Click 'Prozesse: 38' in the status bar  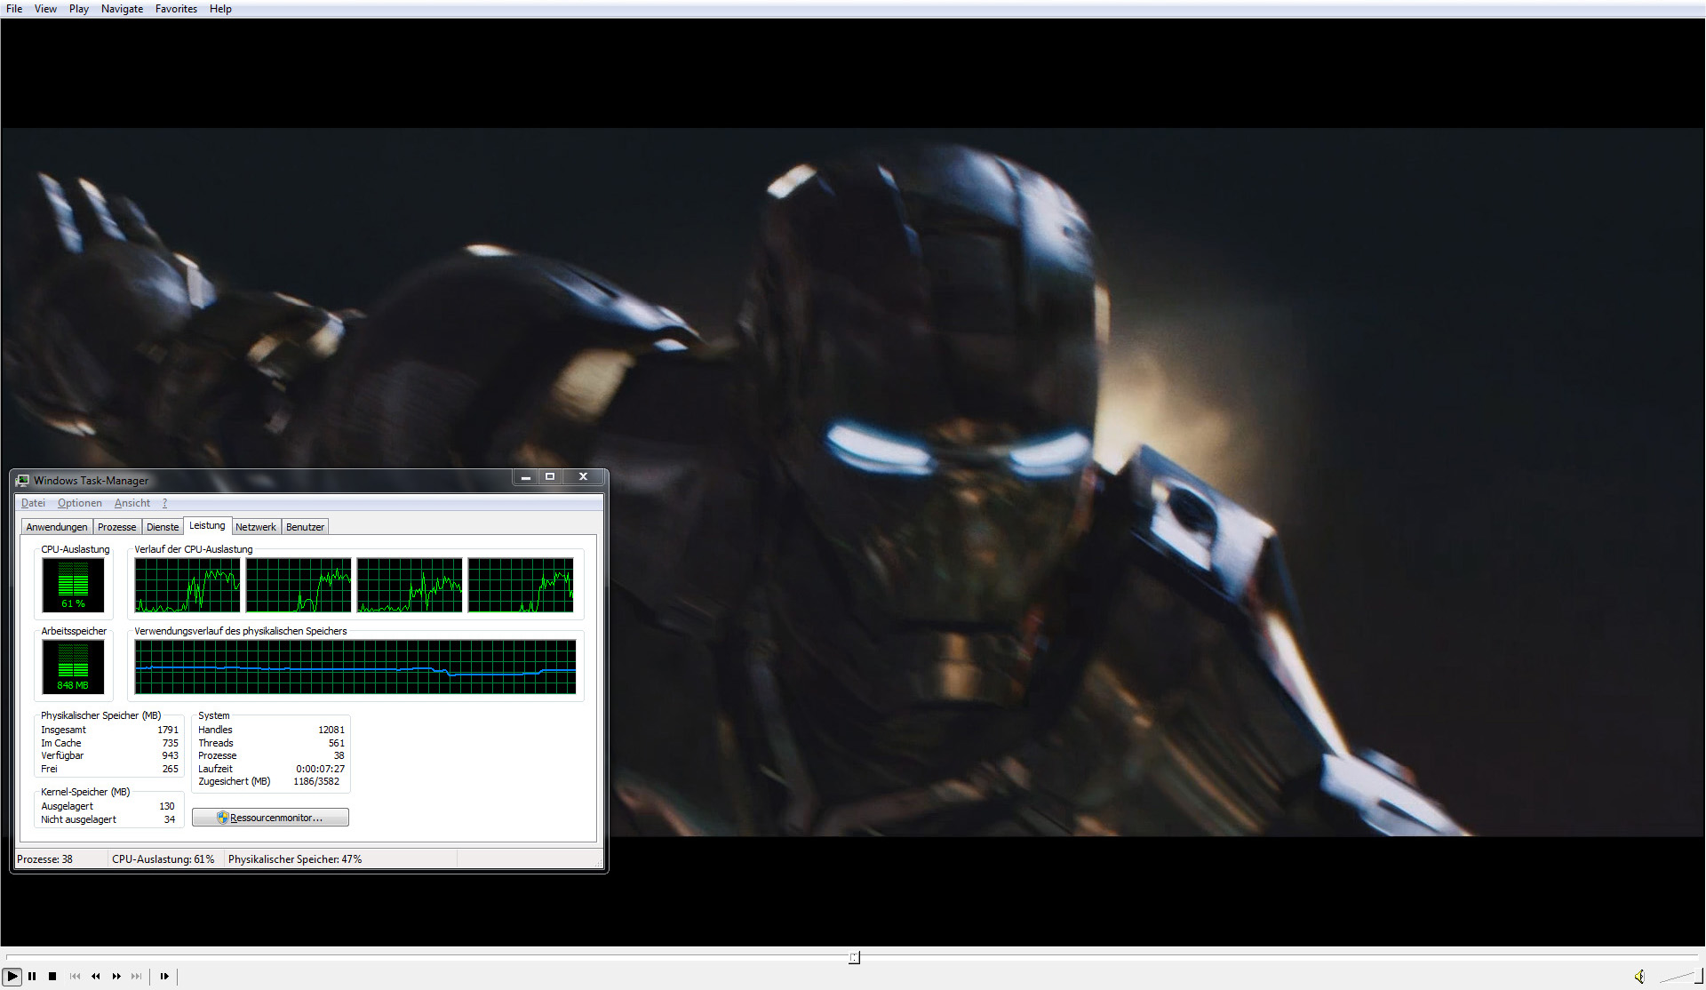click(x=44, y=859)
